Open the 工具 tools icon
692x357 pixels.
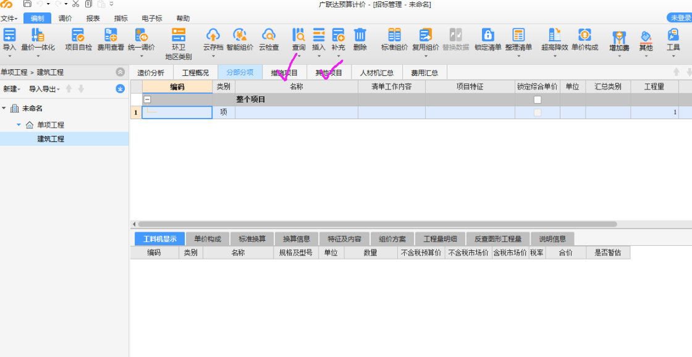pyautogui.click(x=673, y=35)
